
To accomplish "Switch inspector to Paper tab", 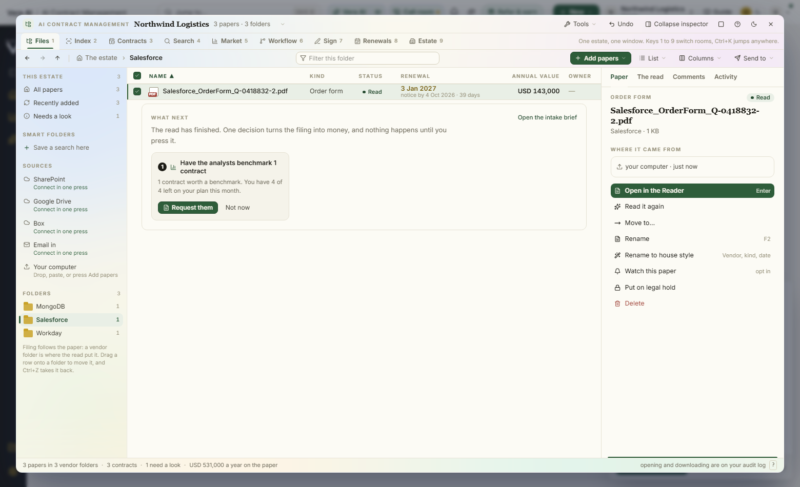I will click(x=619, y=77).
